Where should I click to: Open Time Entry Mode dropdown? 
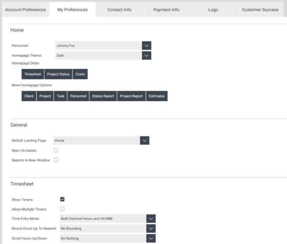pyautogui.click(x=151, y=219)
